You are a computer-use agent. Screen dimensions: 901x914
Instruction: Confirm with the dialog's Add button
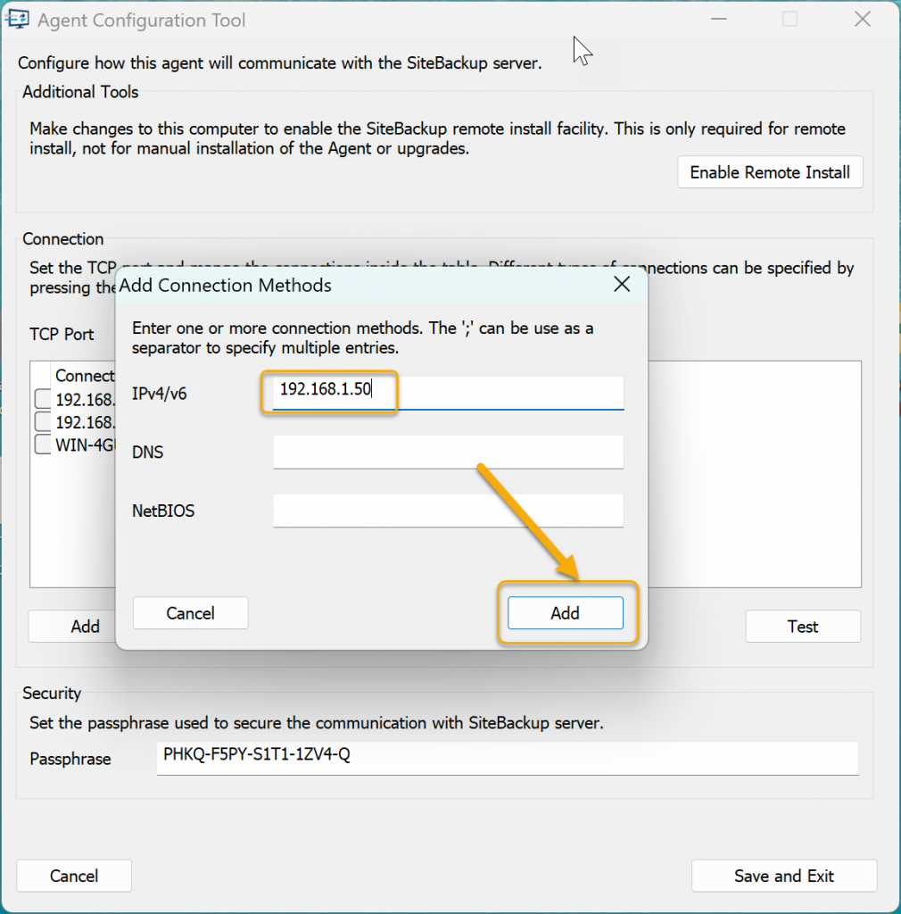[565, 613]
